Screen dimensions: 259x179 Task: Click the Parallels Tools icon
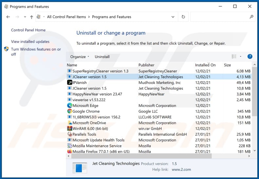70,134
